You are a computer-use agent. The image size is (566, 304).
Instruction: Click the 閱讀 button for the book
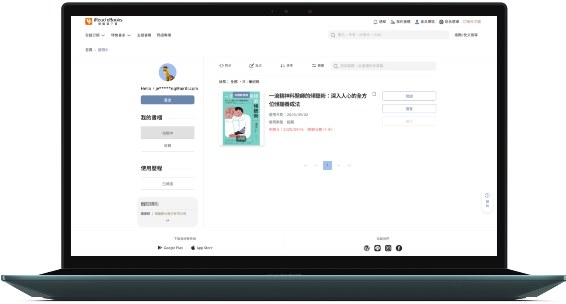coord(409,96)
